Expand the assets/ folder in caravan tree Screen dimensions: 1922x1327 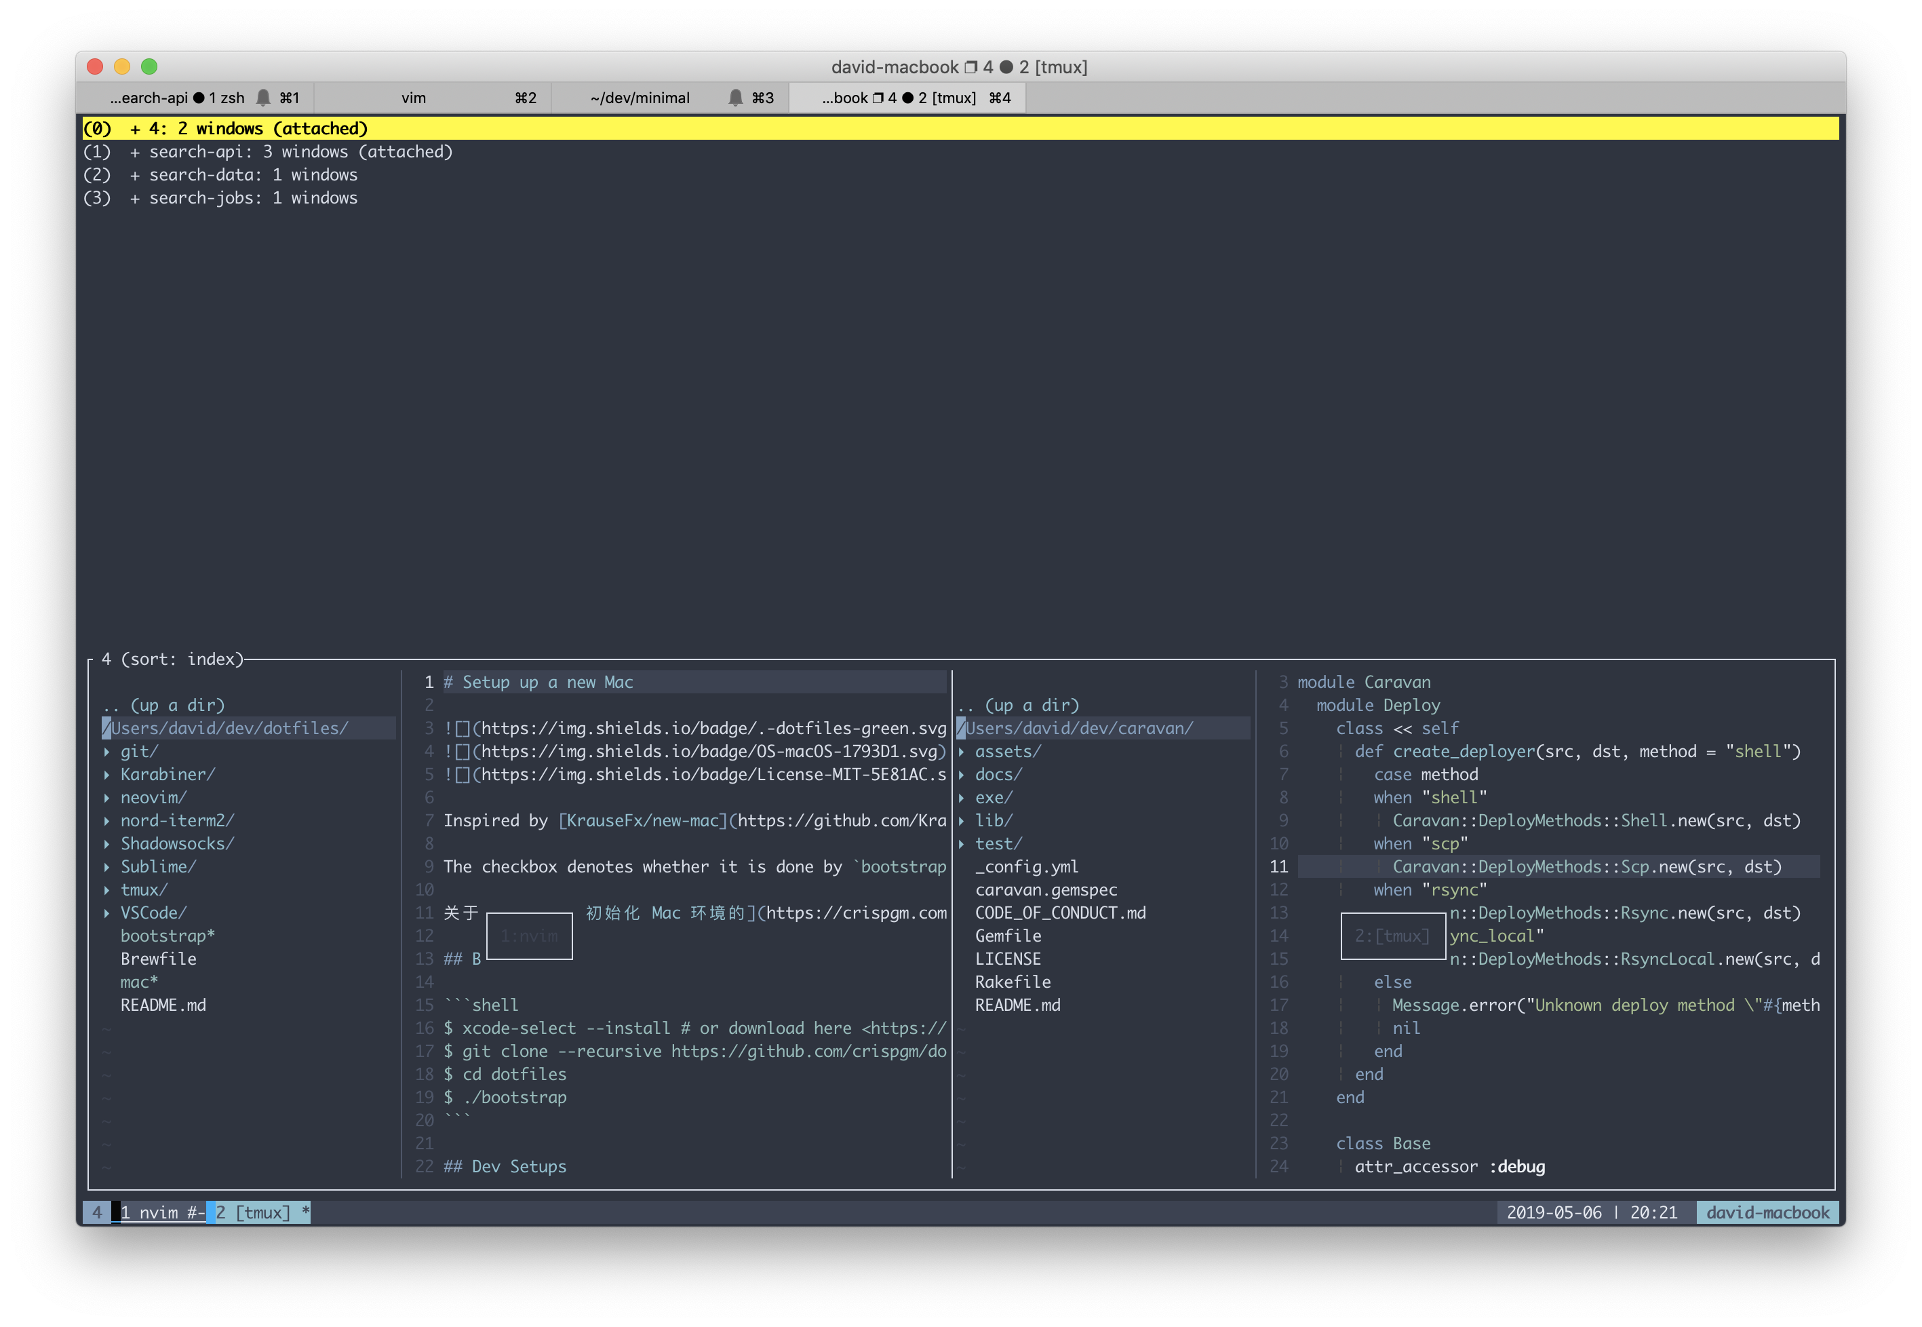coord(962,752)
